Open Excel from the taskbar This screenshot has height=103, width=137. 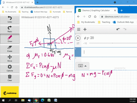[x=49, y=100]
